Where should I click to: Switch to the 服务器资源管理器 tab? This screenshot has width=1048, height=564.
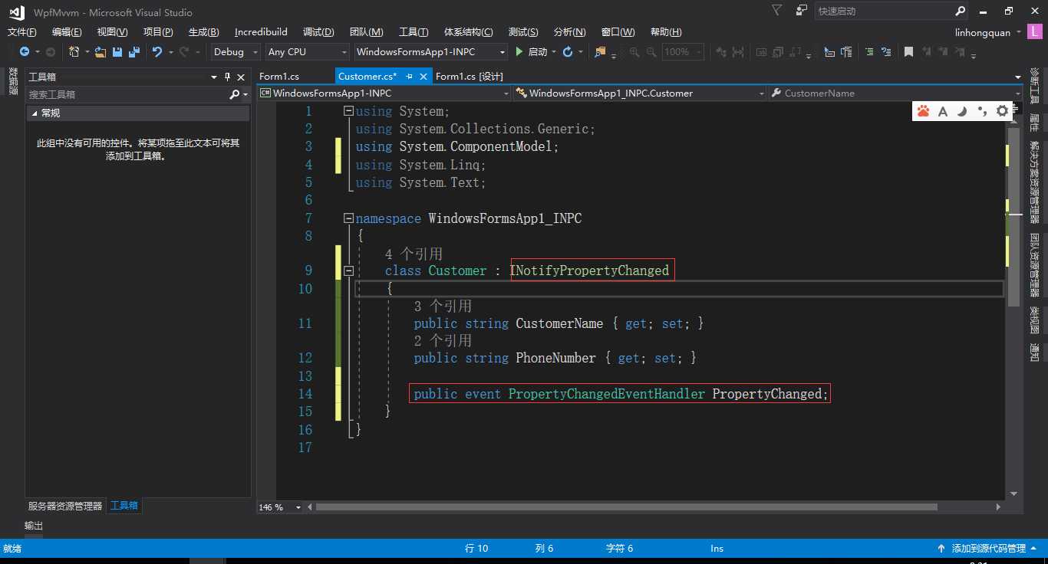pos(65,506)
